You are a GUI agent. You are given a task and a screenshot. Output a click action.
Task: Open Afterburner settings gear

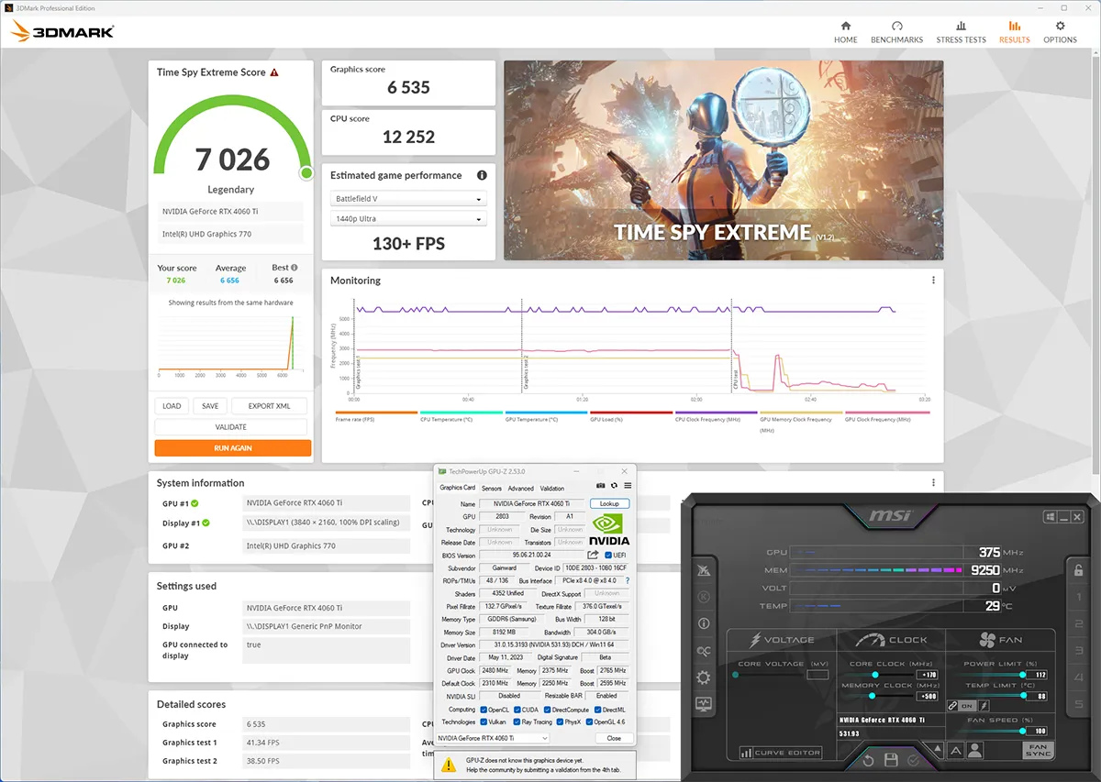click(x=704, y=677)
